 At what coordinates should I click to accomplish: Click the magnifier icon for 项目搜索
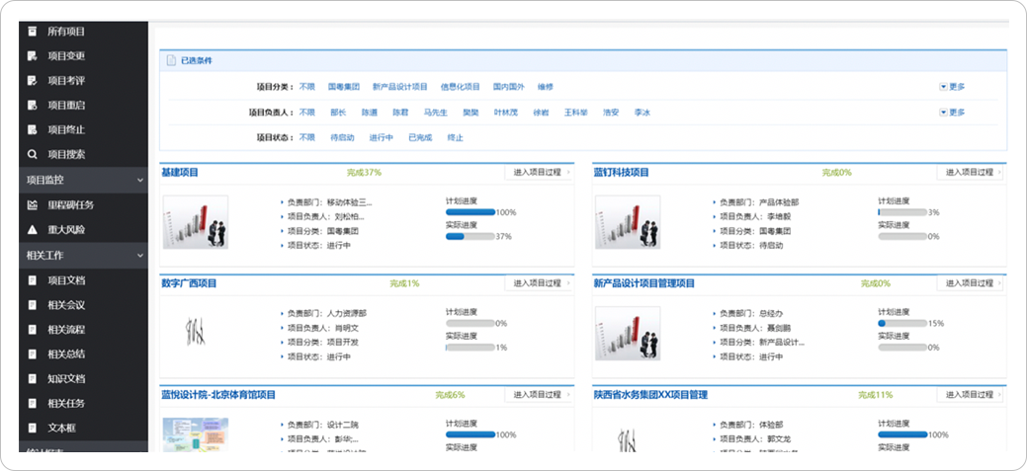coord(33,154)
